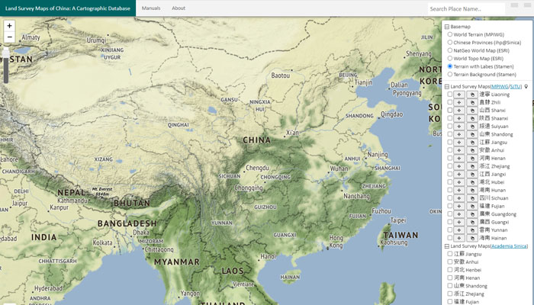The width and height of the screenshot is (534, 305).
Task: Click the map zoom slider handle
Action: [x=6, y=53]
